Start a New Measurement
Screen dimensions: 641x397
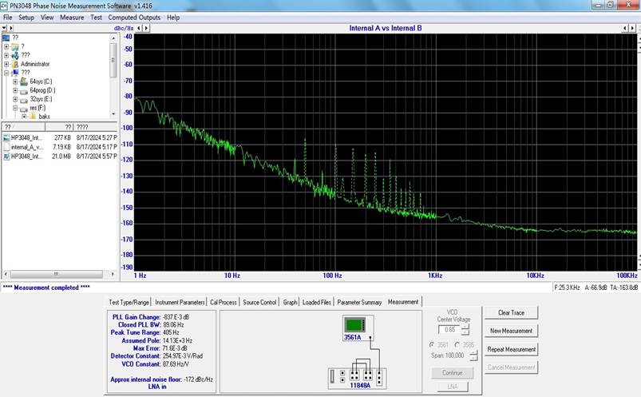click(511, 331)
